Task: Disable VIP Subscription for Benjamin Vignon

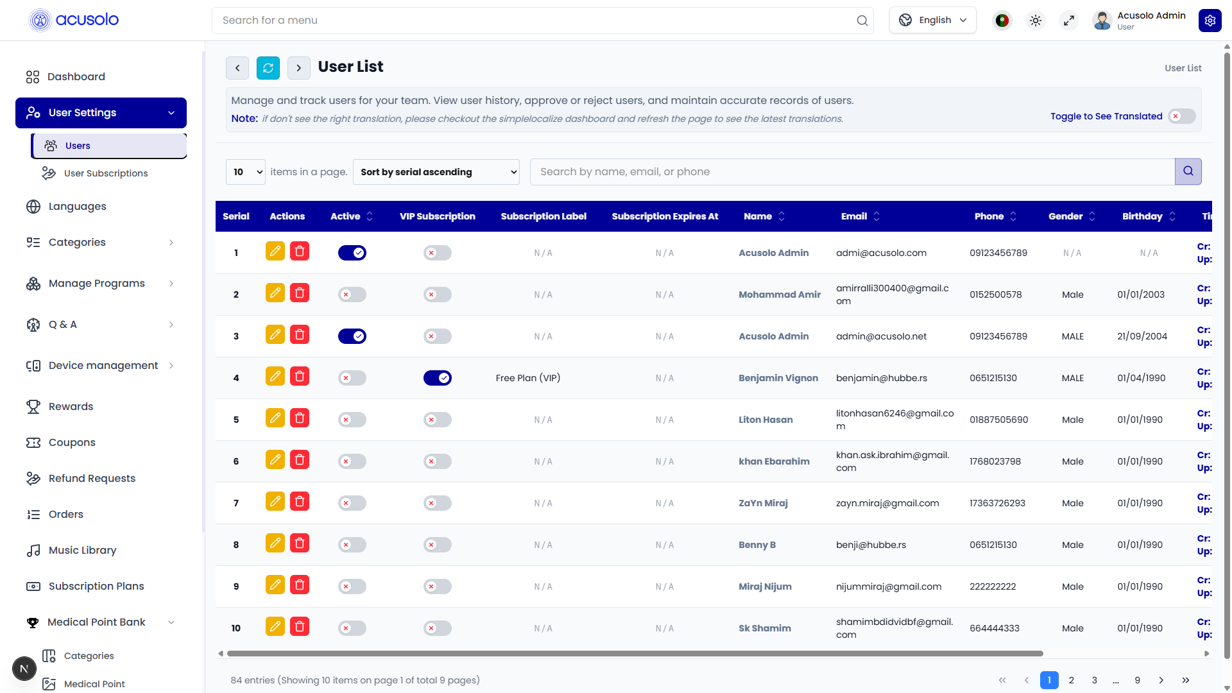Action: point(438,378)
